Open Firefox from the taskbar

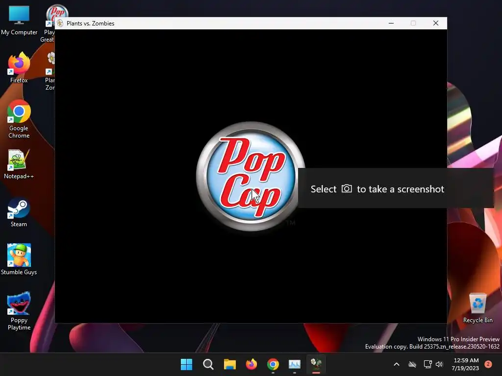tap(251, 364)
